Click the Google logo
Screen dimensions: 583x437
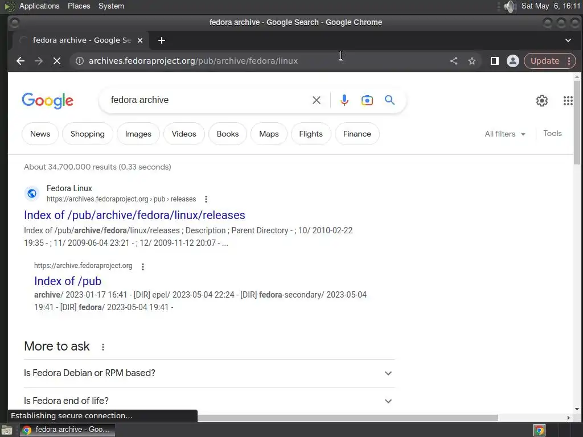(48, 101)
